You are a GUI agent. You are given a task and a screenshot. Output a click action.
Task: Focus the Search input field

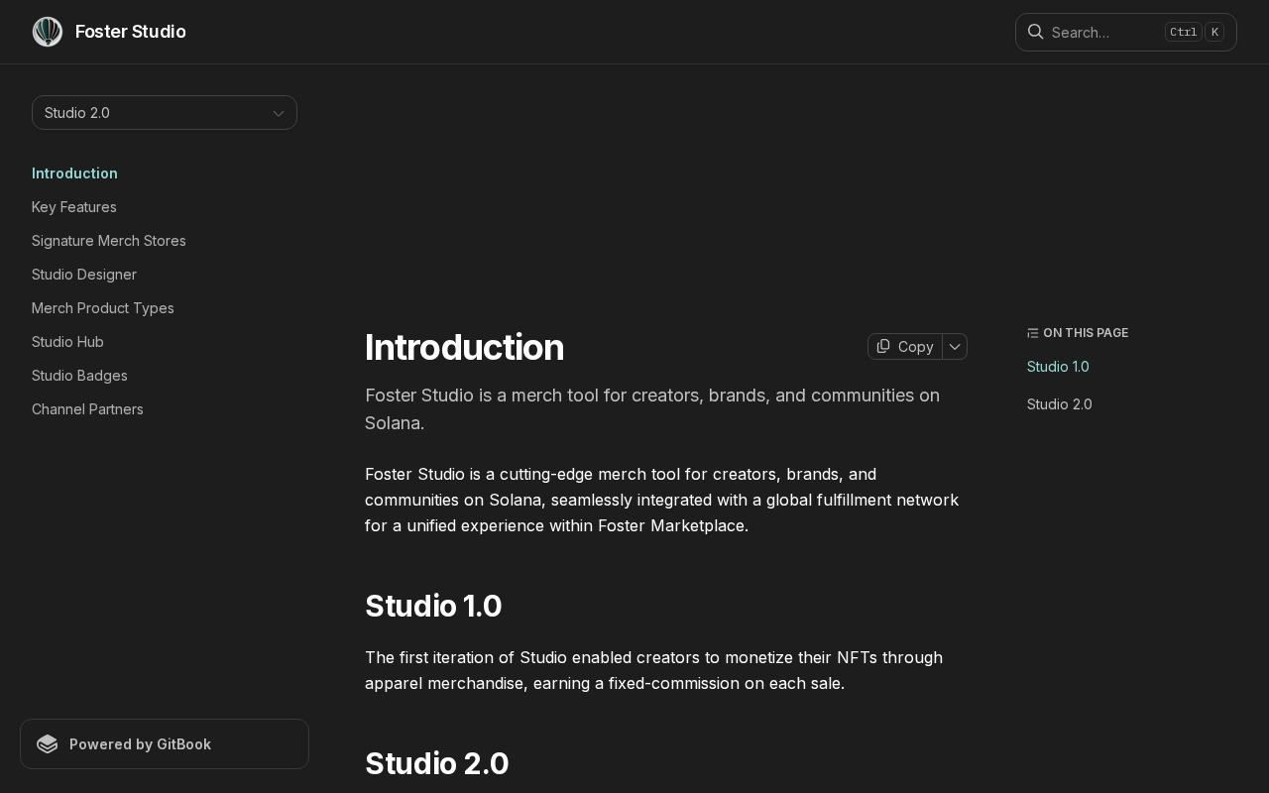1102,32
